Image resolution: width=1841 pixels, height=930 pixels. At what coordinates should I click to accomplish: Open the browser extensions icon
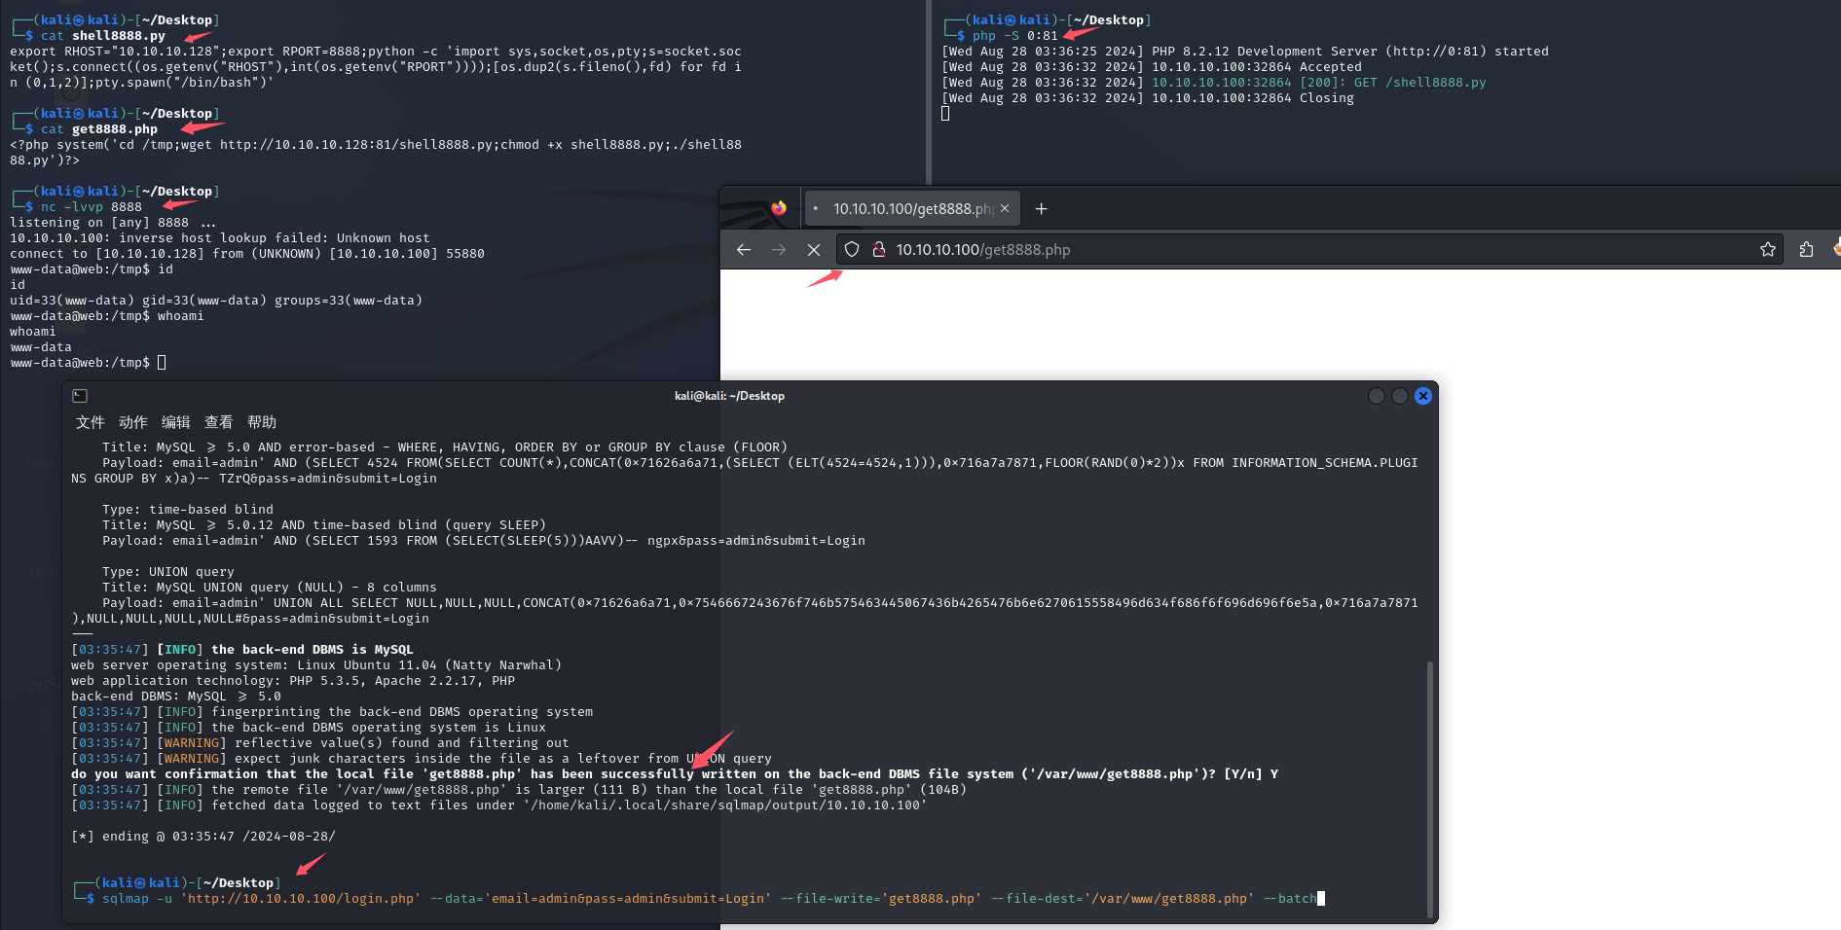point(1807,250)
